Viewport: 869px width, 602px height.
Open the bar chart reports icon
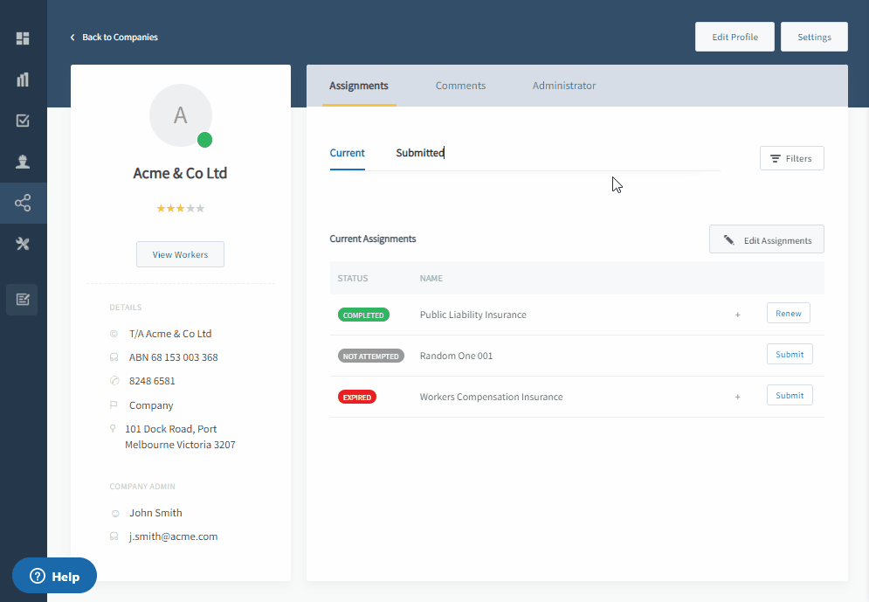click(x=23, y=80)
